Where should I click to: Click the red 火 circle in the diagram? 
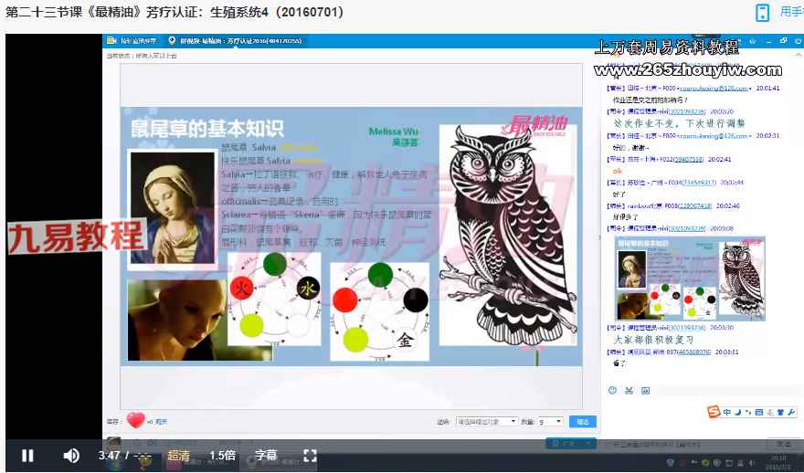242,288
